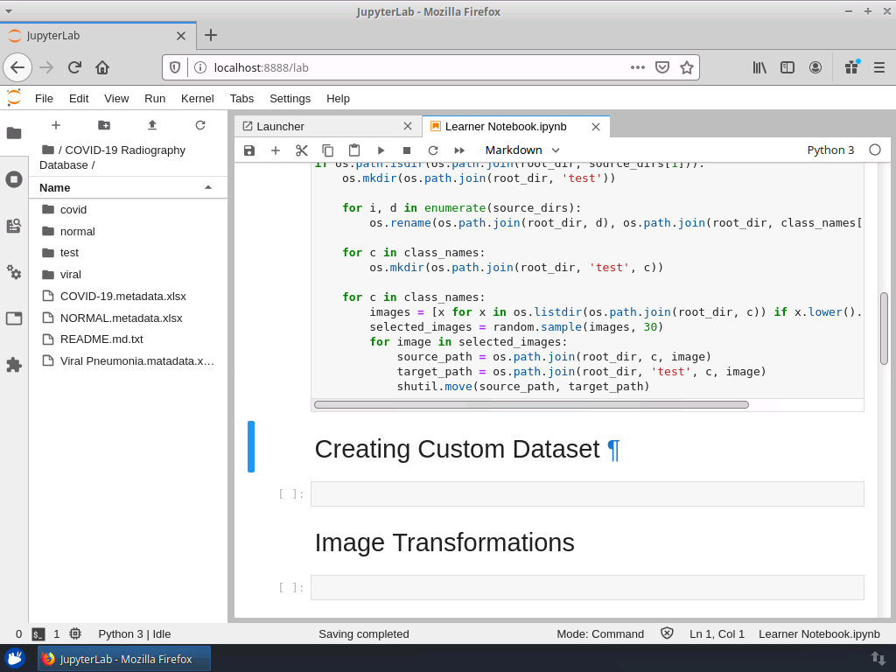Click the new folder icon in file browser
Screen dimensions: 896x672
104,125
